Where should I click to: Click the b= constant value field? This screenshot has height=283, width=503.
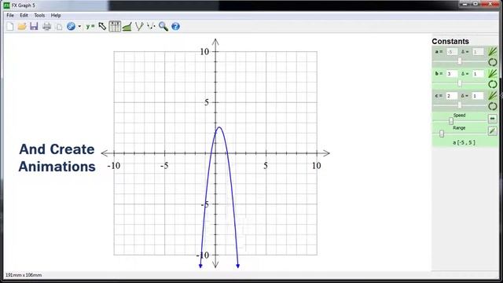click(452, 74)
